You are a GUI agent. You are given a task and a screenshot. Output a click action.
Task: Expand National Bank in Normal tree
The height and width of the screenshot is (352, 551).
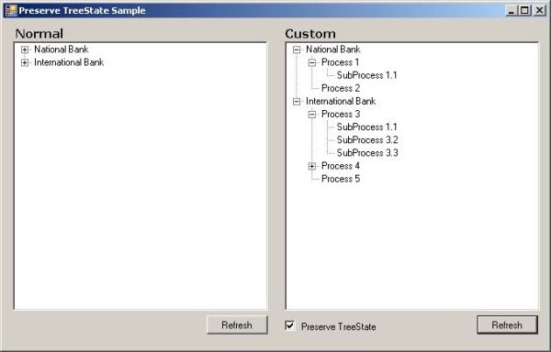click(x=25, y=49)
